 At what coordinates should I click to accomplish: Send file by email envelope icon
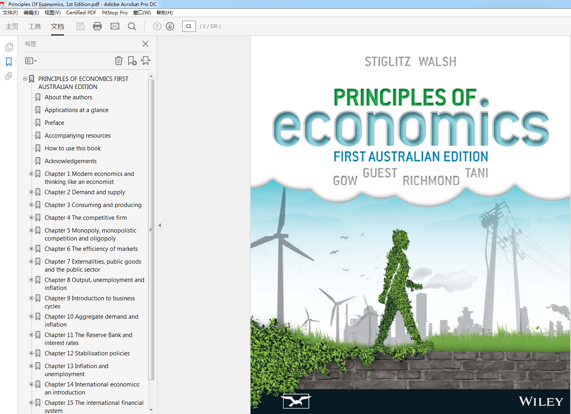point(115,26)
